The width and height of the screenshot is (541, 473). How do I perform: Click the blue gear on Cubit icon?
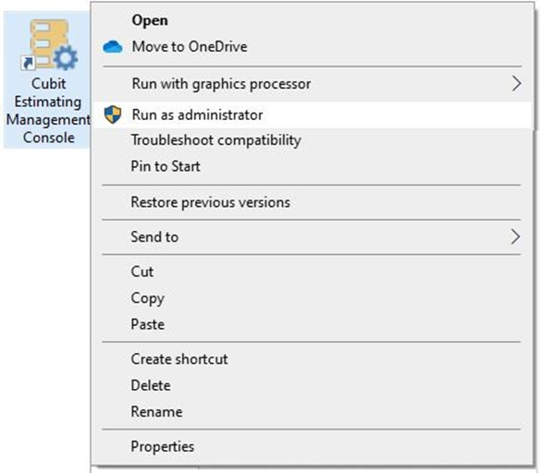(x=66, y=58)
